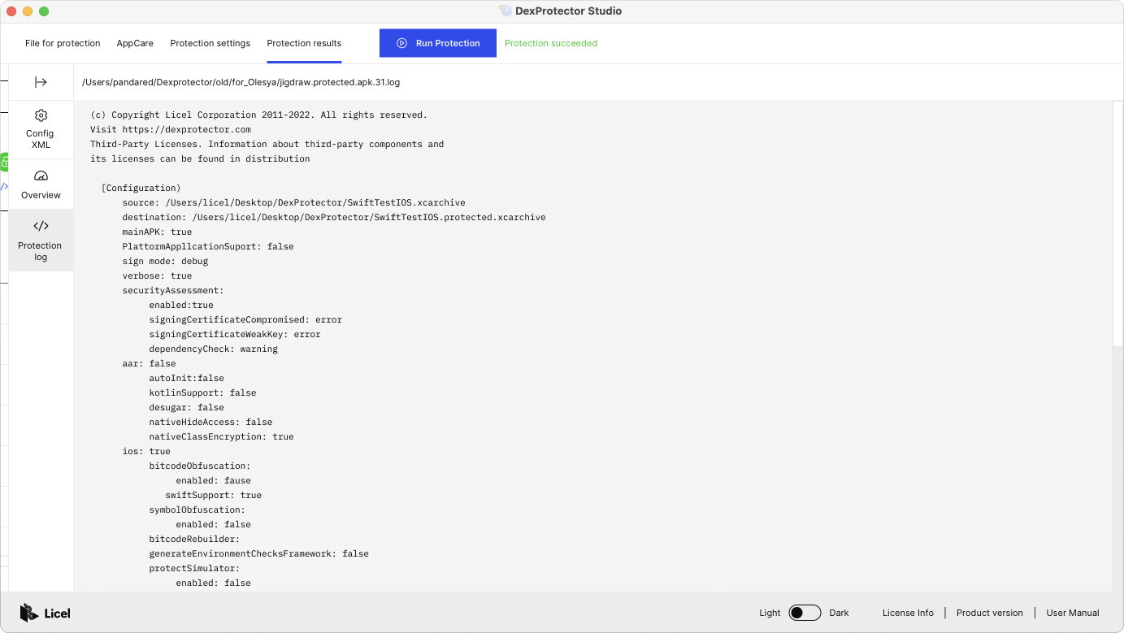
Task: Click the Licel logo icon
Action: tap(29, 613)
